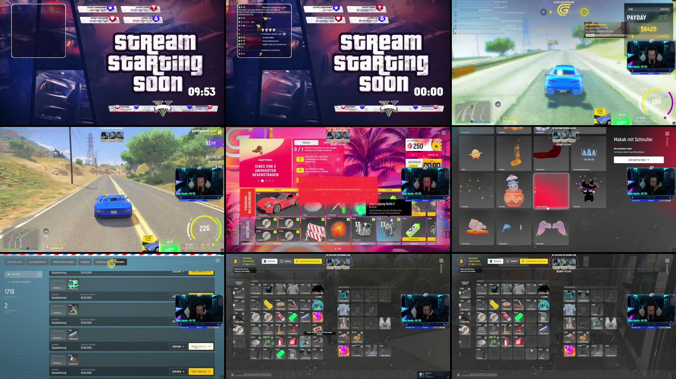Mark the Geldautomaten withdrawal task as done
Screen dimensions: 676x379
point(338,170)
